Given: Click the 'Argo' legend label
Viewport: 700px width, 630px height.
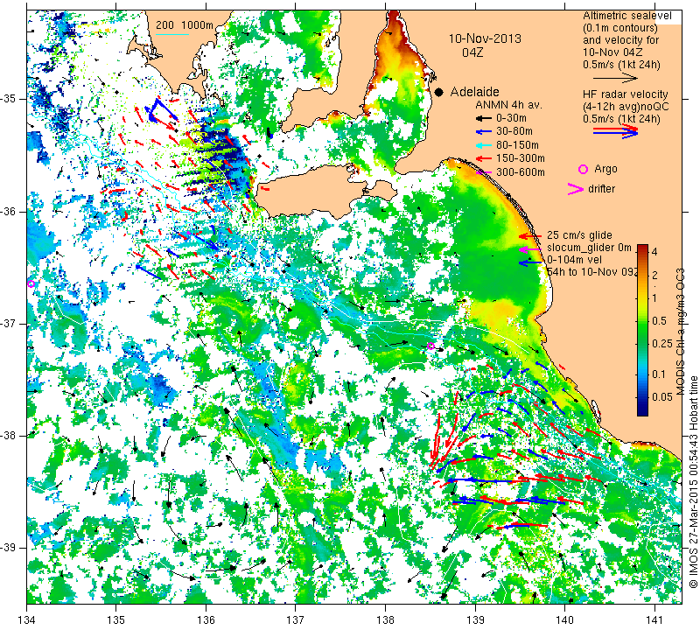Looking at the screenshot, I should (605, 169).
